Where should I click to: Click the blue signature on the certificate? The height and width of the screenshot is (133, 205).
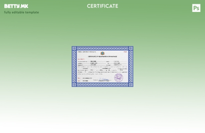pos(104,79)
